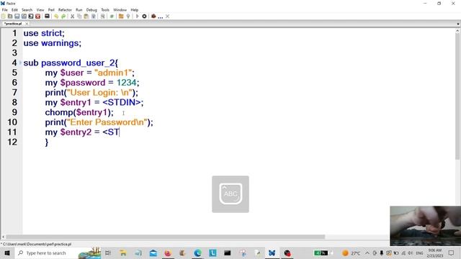Open the Tools menu
461x259 pixels.
pos(105,9)
